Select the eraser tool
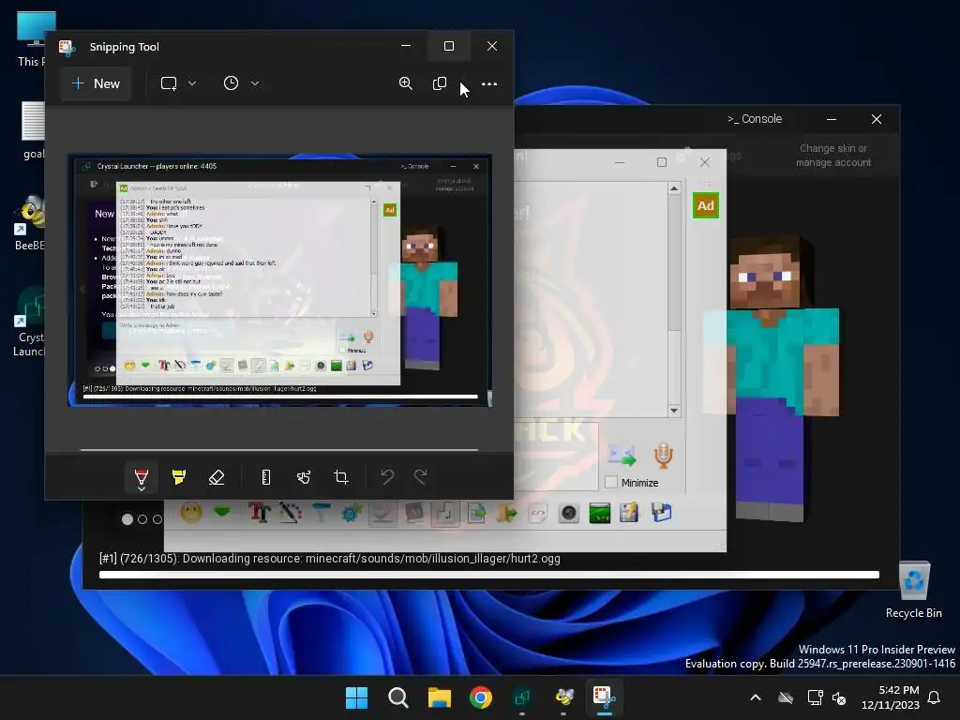This screenshot has width=960, height=720. (x=217, y=477)
